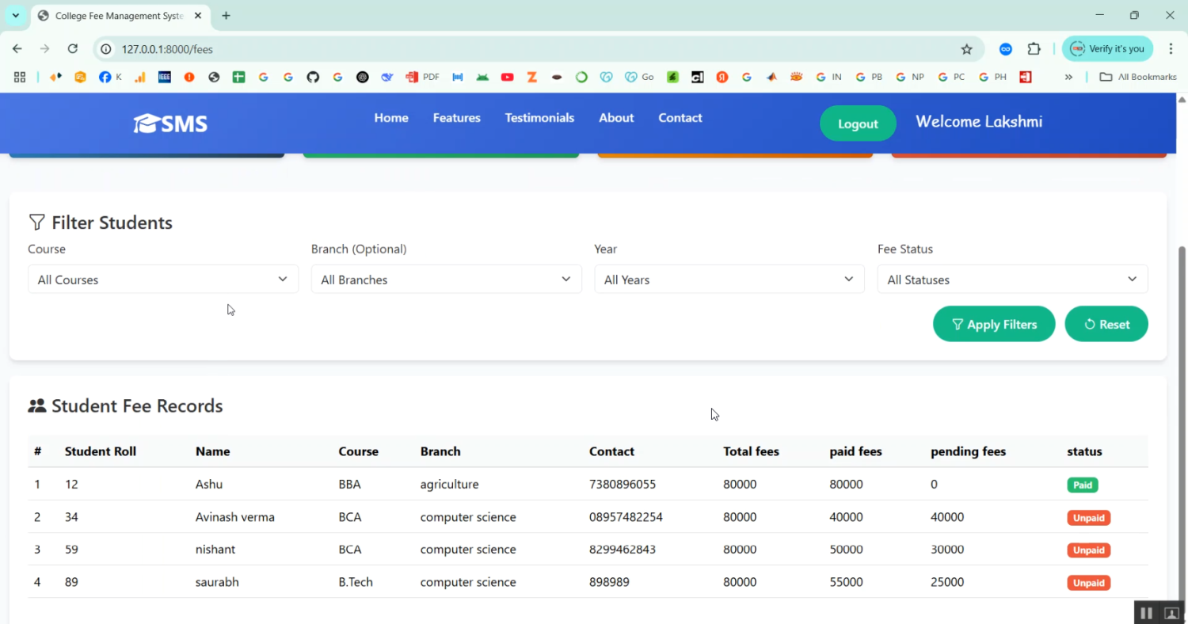Expand the All Courses dropdown
The width and height of the screenshot is (1188, 624).
point(163,280)
